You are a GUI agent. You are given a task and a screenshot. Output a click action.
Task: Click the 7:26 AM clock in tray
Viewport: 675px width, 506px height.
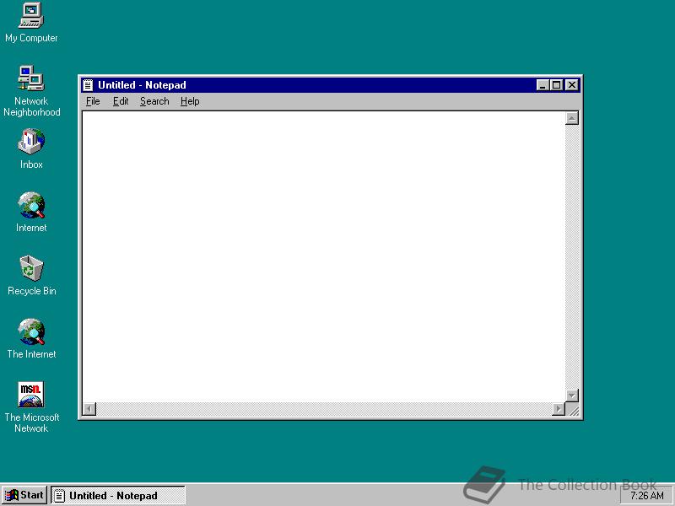(647, 496)
